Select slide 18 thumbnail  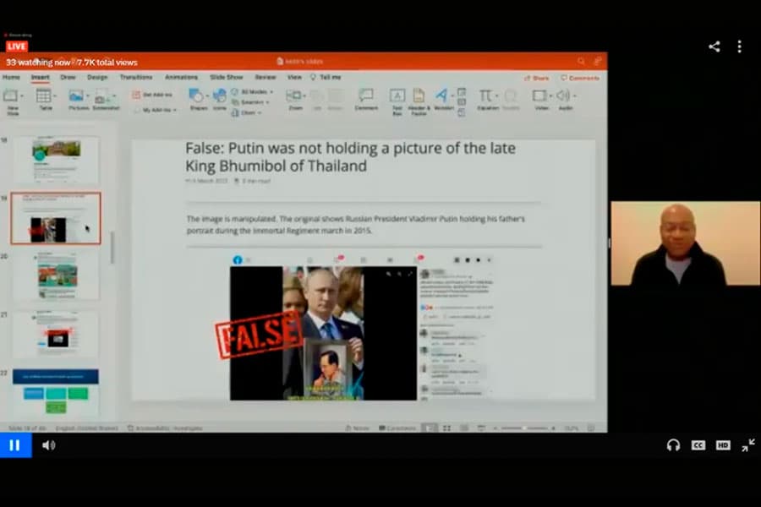(57, 160)
